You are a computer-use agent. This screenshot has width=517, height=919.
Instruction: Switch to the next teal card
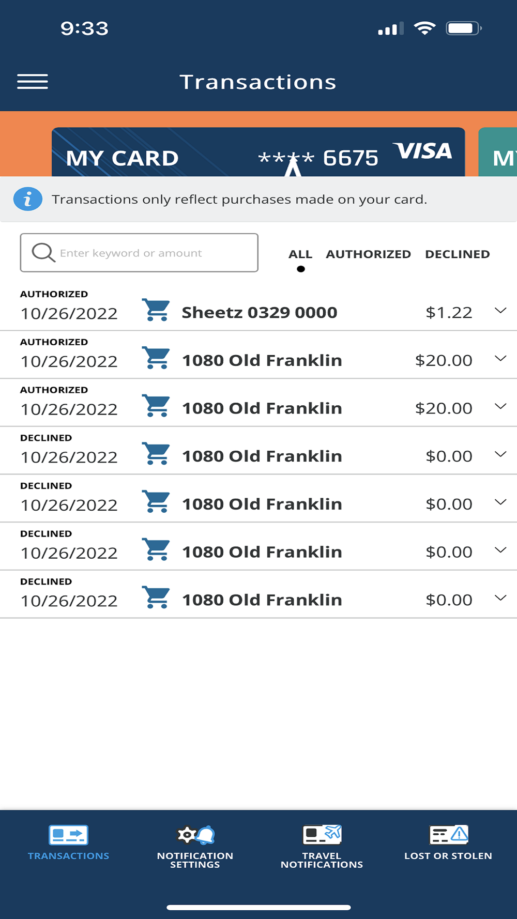coord(499,153)
